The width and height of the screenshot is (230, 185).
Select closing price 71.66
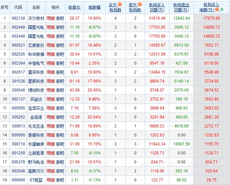tap(75, 126)
